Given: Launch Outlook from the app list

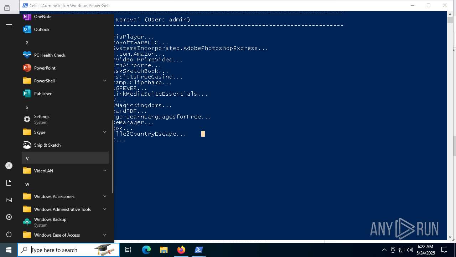Looking at the screenshot, I should [65, 30].
